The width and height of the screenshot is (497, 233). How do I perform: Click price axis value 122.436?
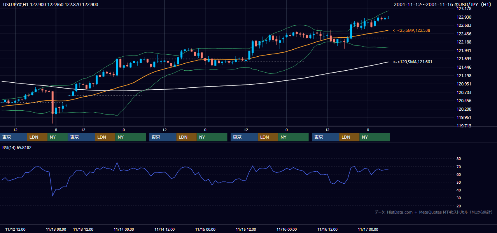point(464,34)
